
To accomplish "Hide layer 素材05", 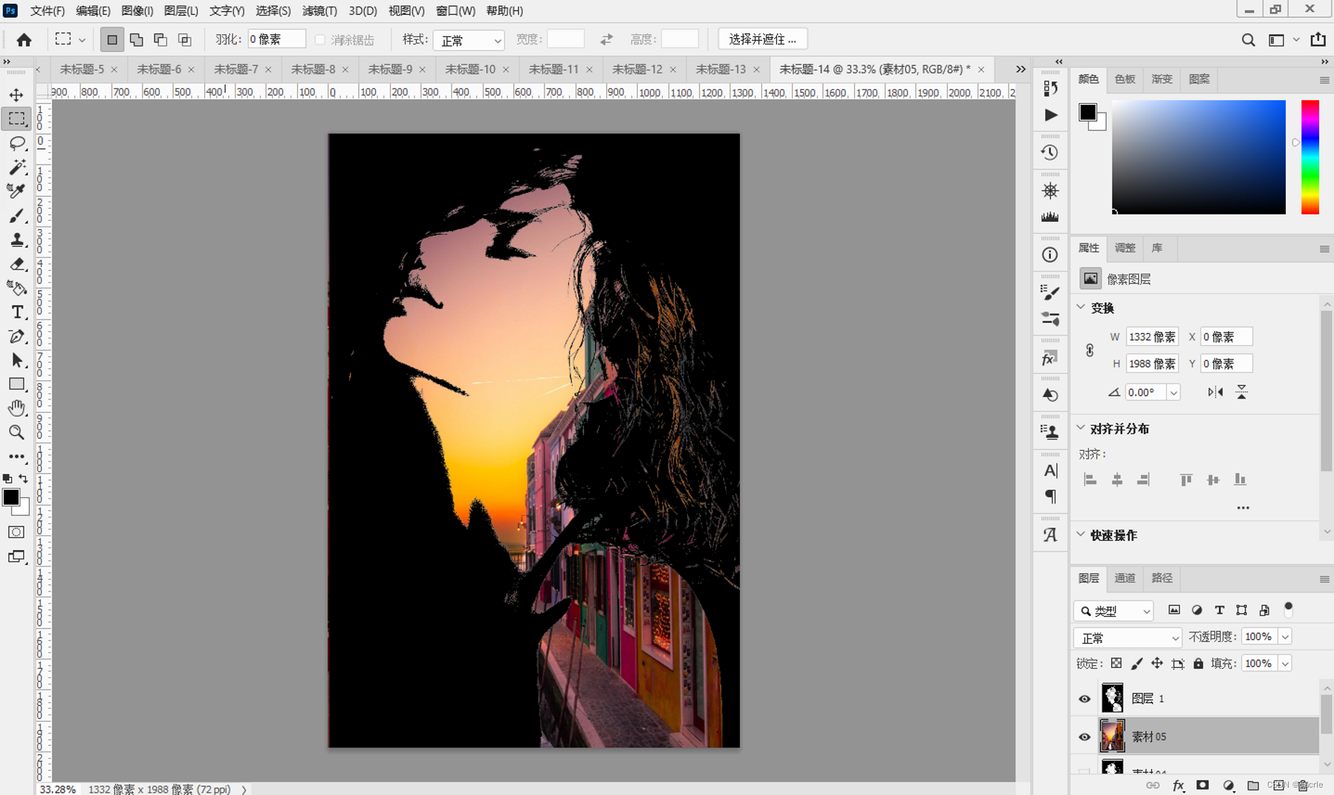I will 1084,737.
